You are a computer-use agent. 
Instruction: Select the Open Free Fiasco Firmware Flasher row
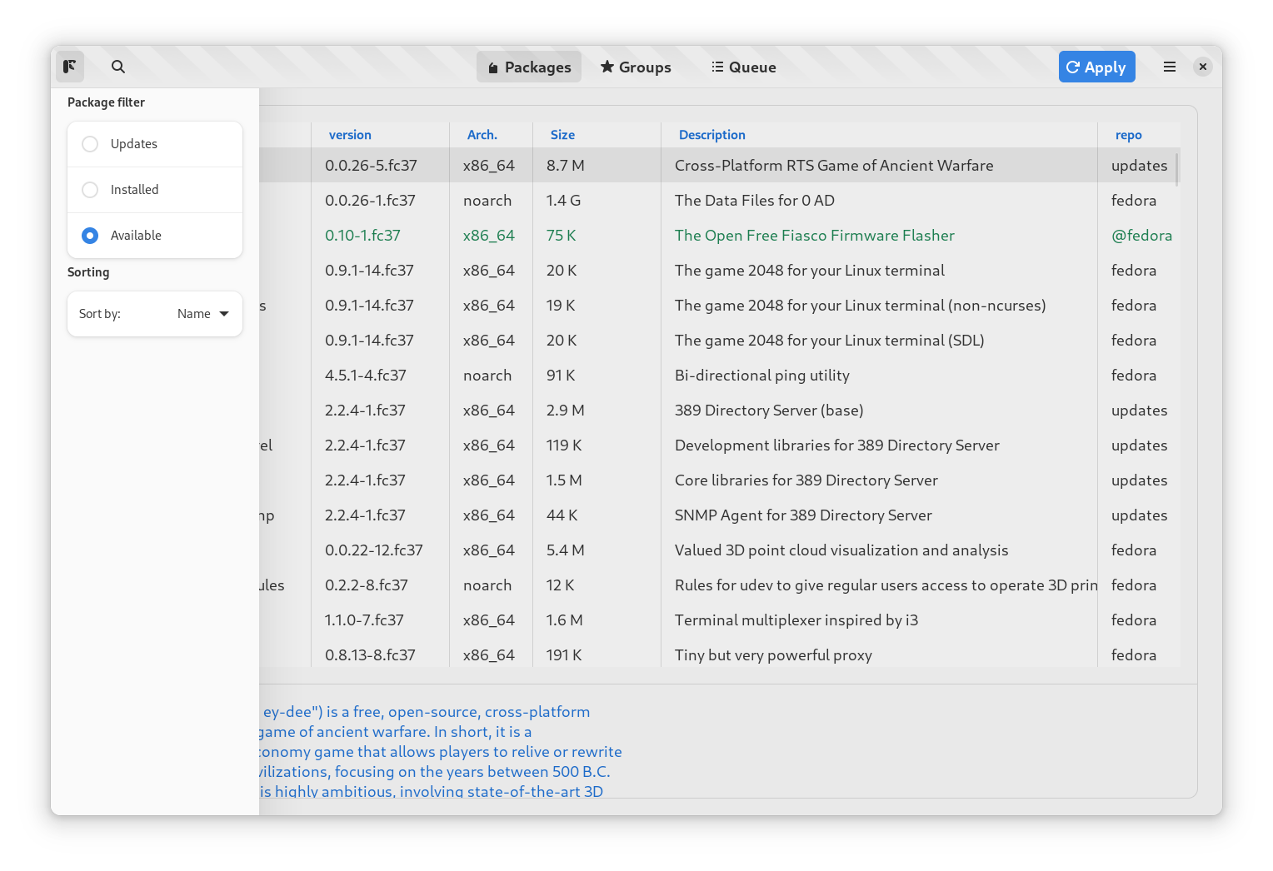tap(720, 236)
